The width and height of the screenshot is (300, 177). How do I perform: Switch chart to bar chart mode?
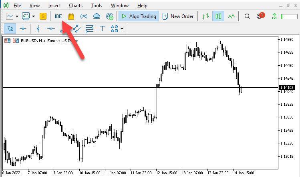[x=206, y=16]
